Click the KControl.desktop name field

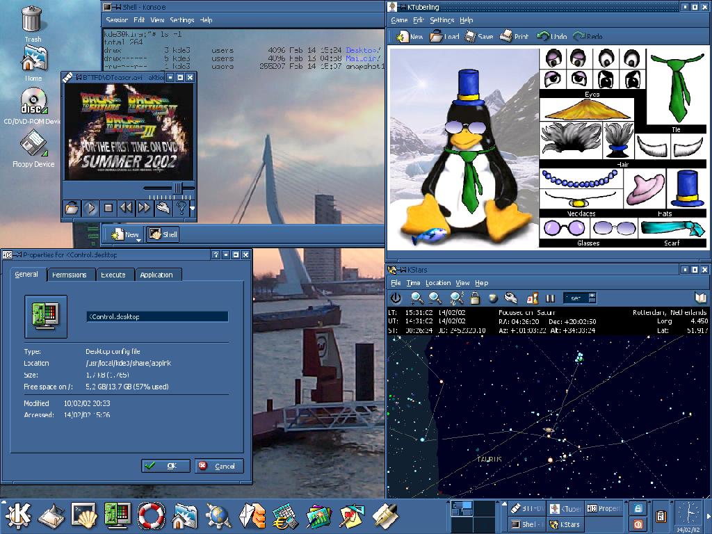point(157,316)
